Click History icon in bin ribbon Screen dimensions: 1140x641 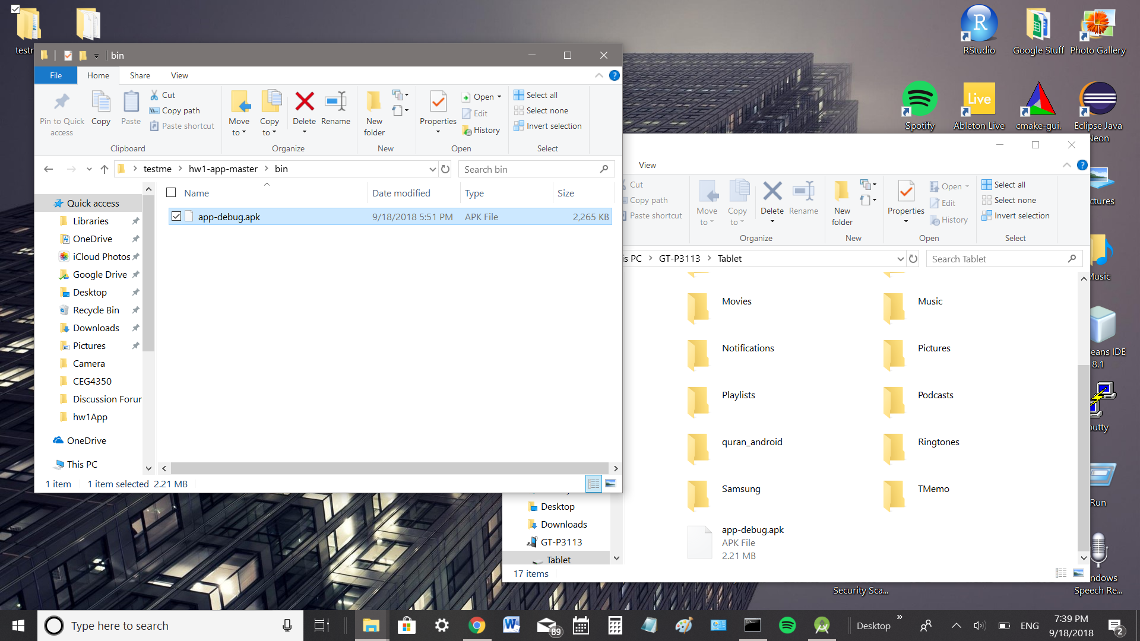click(x=482, y=130)
